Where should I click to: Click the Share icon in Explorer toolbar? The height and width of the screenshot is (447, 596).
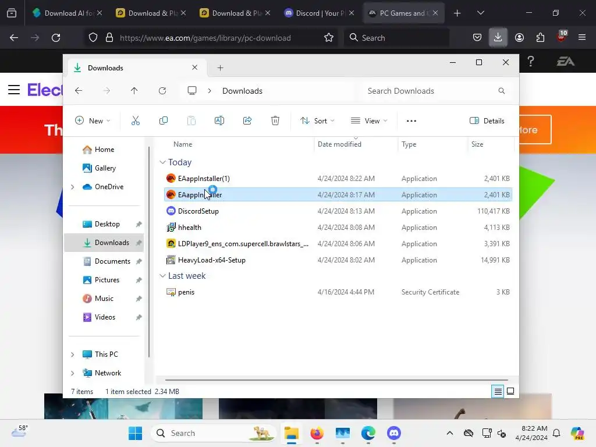click(x=247, y=121)
